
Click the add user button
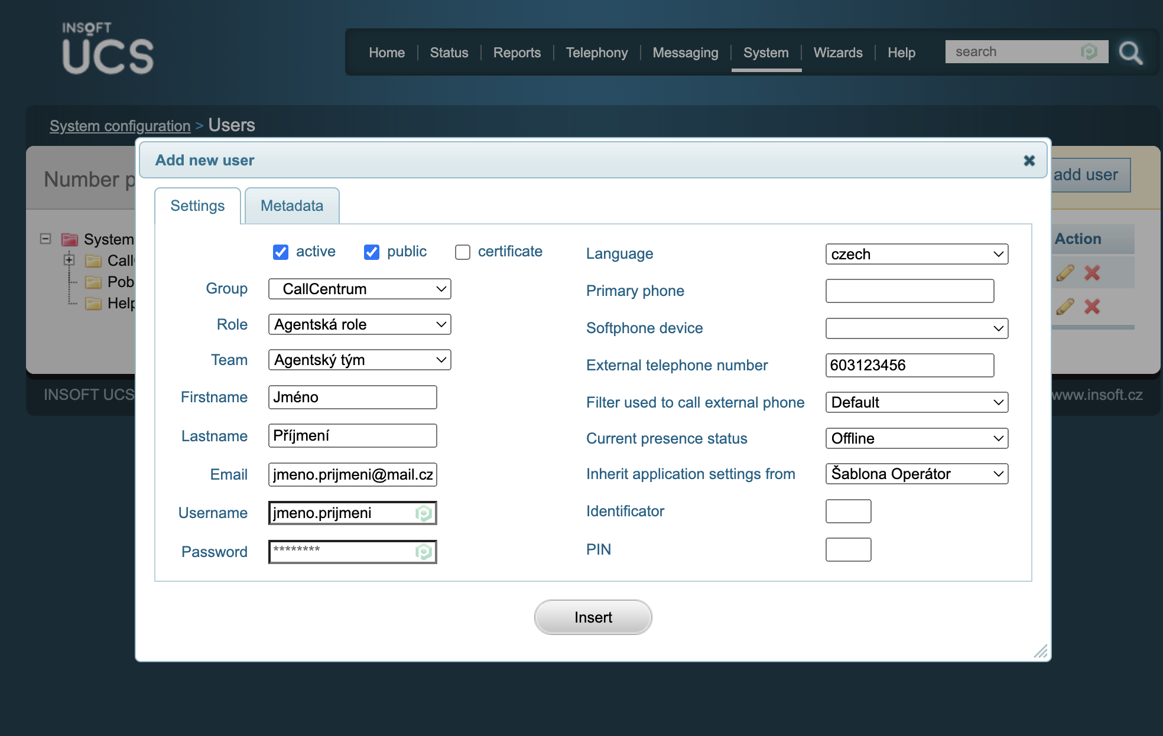(1091, 175)
